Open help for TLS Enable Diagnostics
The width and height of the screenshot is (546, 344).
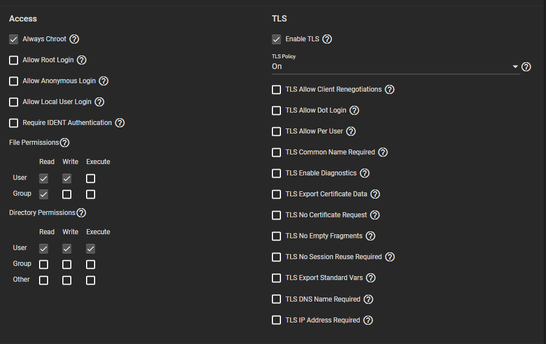pos(365,173)
